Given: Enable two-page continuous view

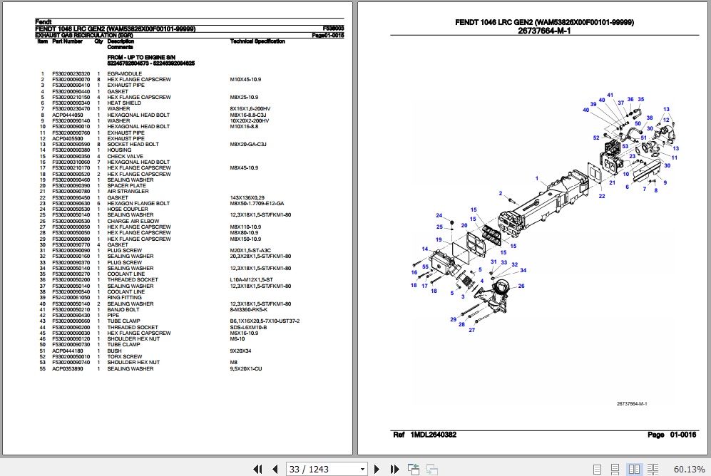Looking at the screenshot, I should click(650, 469).
